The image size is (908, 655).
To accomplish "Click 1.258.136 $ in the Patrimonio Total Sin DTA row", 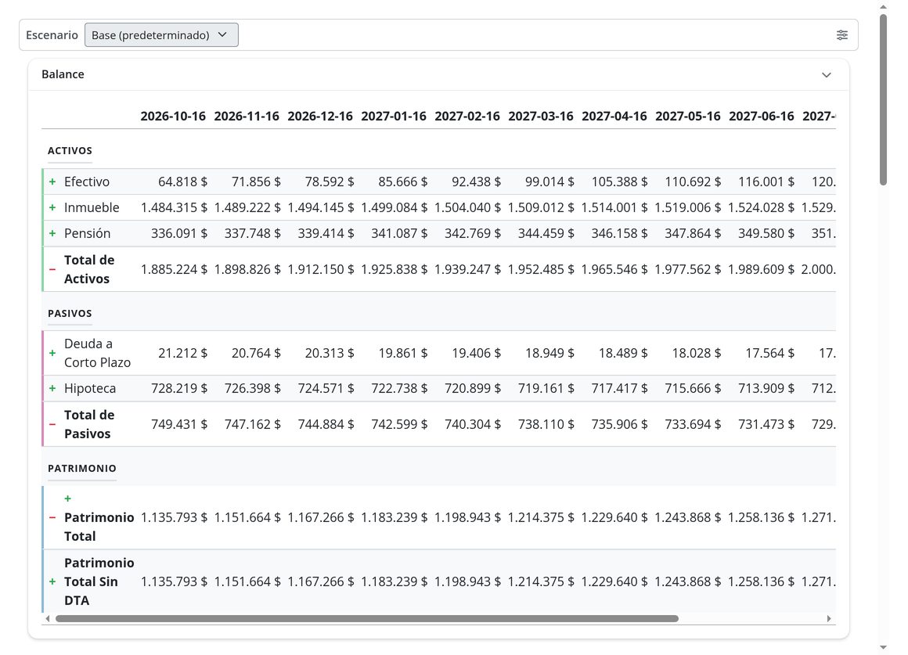I will pyautogui.click(x=762, y=581).
